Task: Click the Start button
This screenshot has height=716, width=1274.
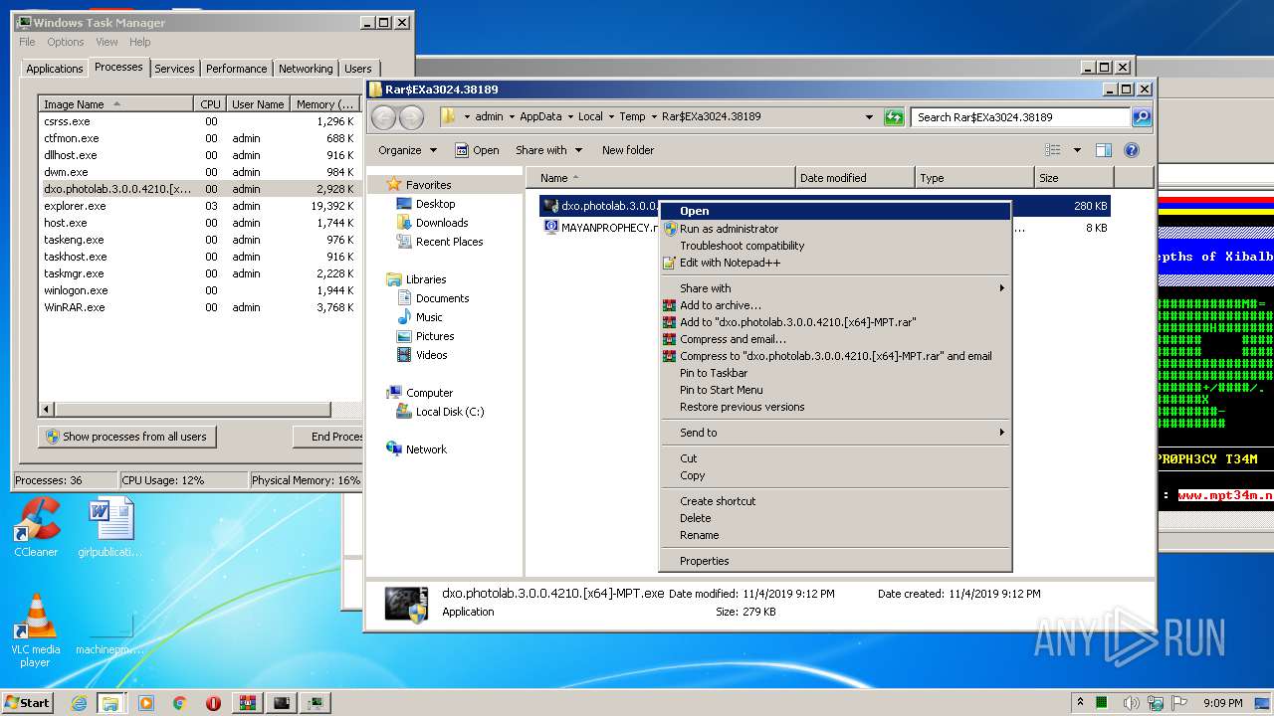Action: click(28, 703)
